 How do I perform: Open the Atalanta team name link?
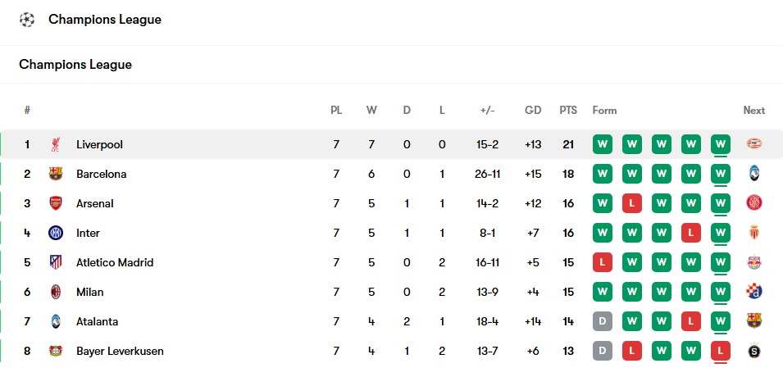[x=98, y=321]
